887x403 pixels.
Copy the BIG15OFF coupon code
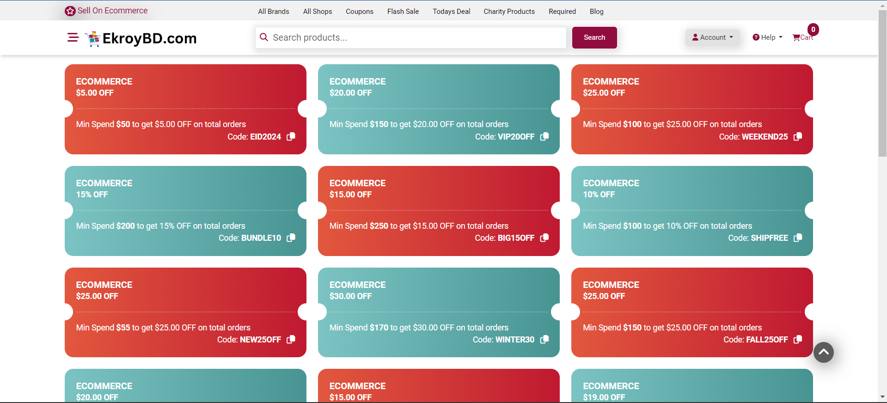pyautogui.click(x=544, y=238)
